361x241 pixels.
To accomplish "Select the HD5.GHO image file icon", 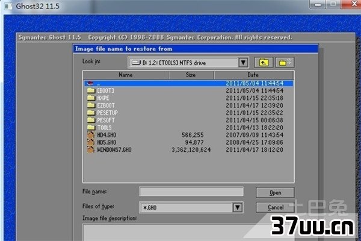I will [x=91, y=142].
